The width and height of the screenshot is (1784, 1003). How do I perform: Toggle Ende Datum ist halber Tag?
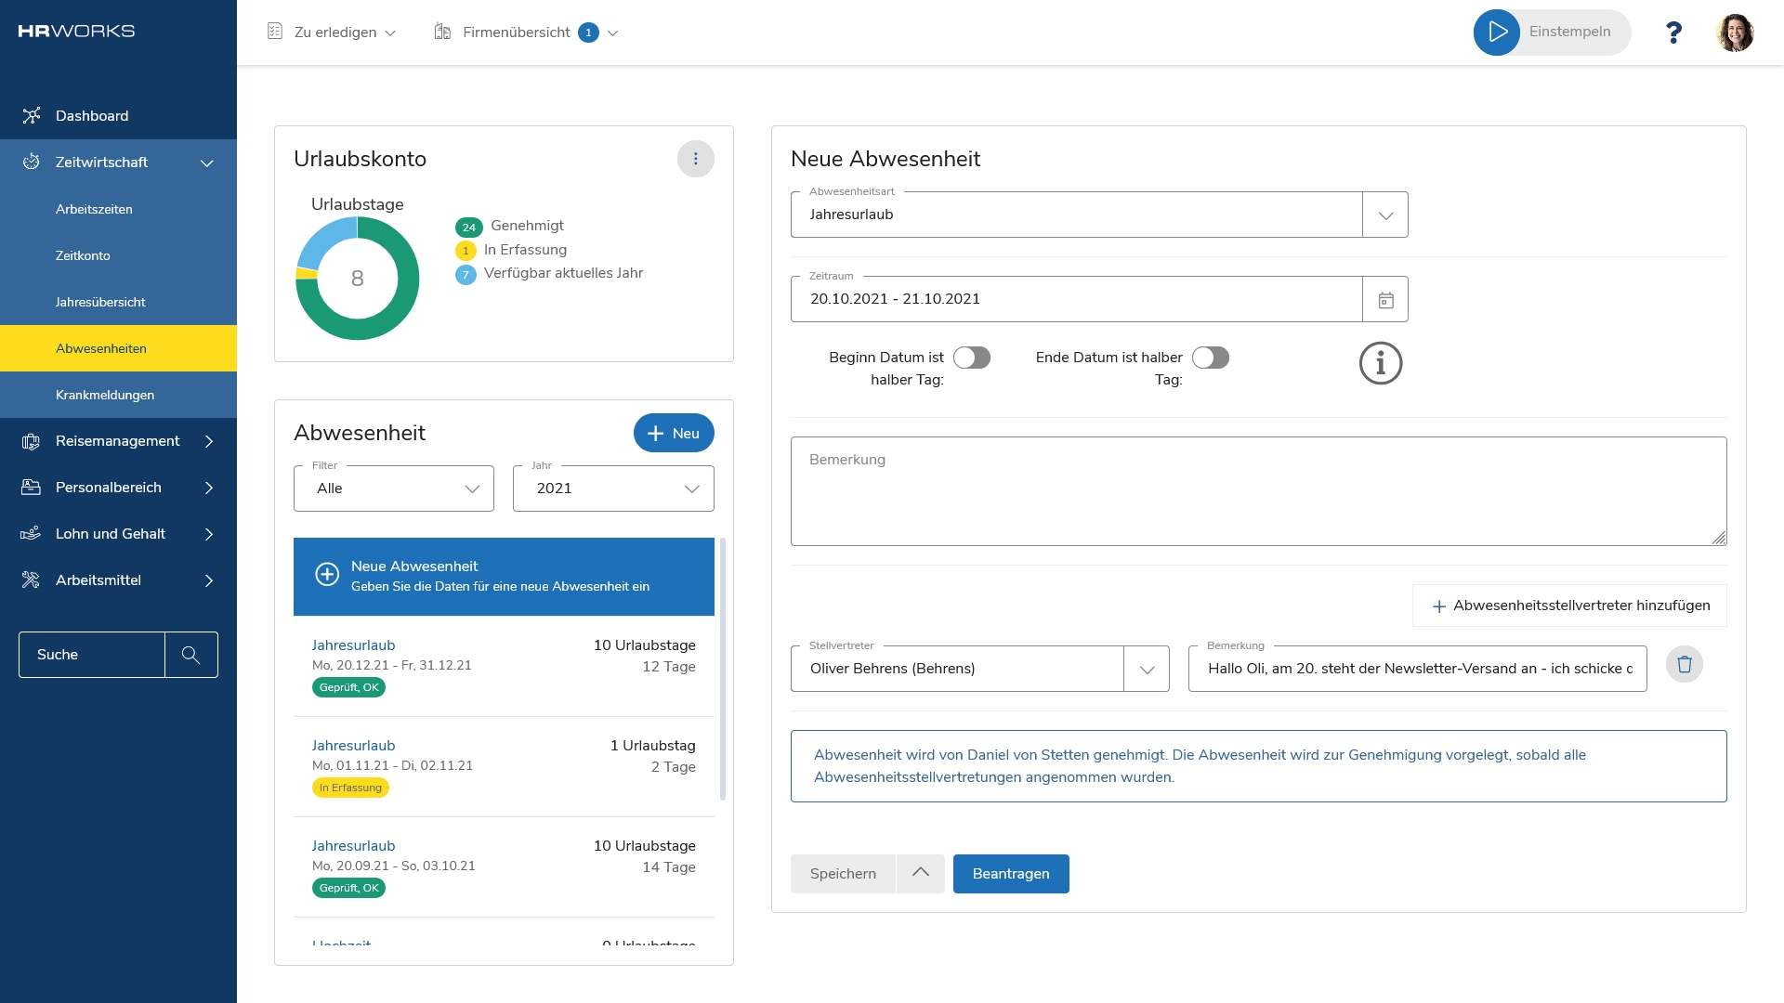[x=1211, y=358]
